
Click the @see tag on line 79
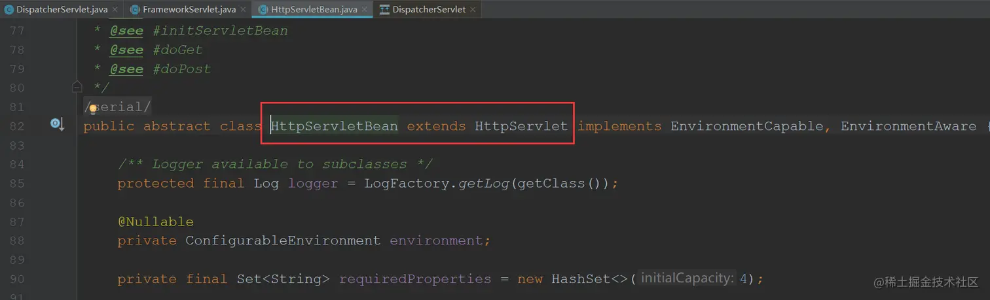tap(126, 69)
